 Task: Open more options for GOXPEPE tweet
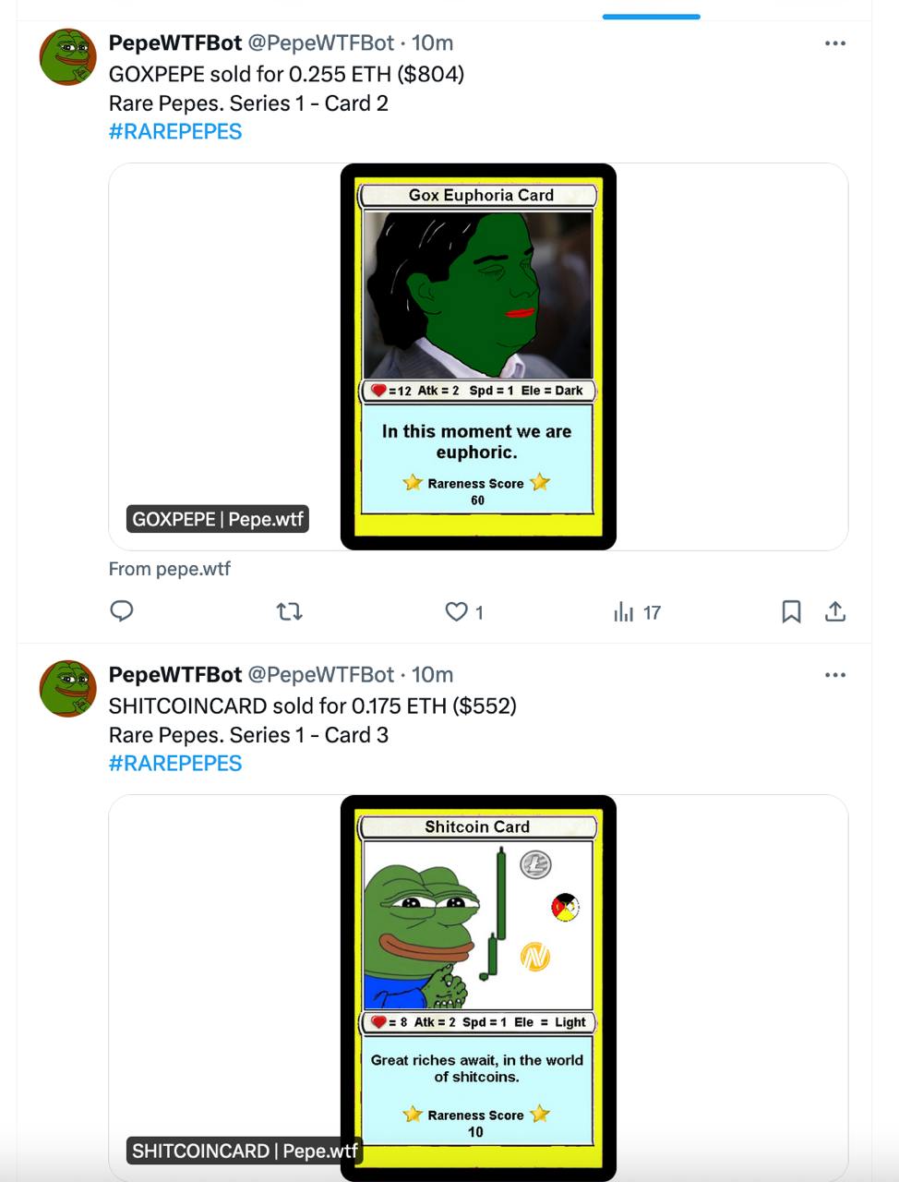pos(835,43)
